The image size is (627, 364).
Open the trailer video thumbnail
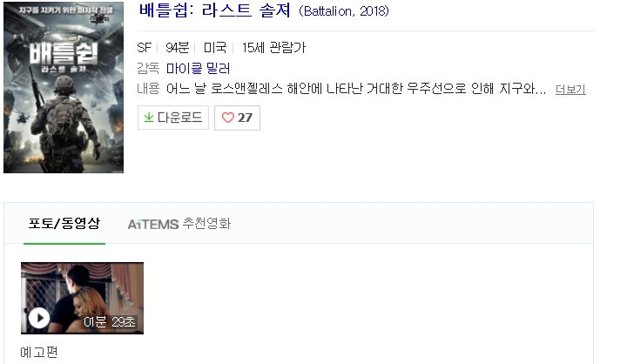(x=82, y=298)
